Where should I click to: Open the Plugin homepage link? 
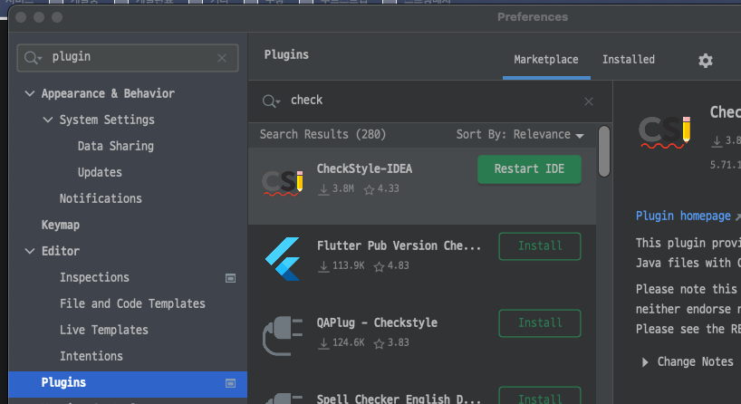[683, 216]
